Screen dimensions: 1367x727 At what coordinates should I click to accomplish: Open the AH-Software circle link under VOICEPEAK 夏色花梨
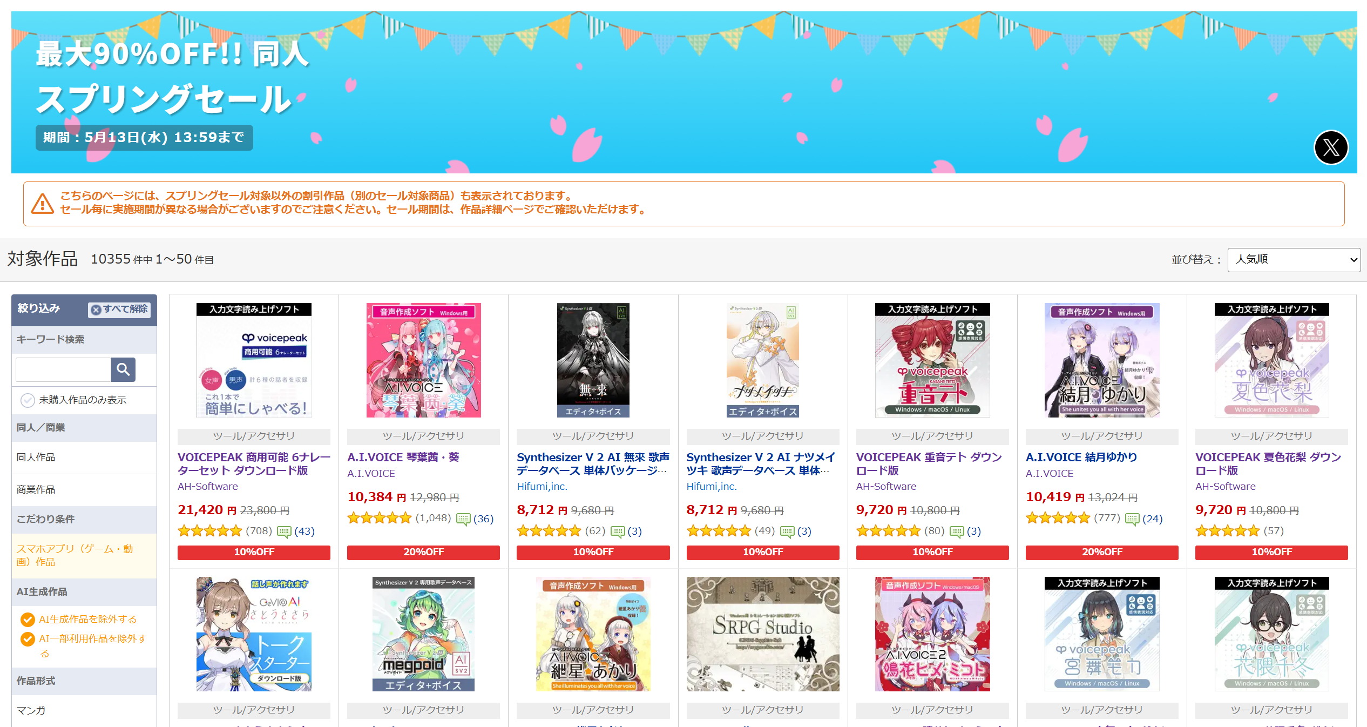[1225, 487]
